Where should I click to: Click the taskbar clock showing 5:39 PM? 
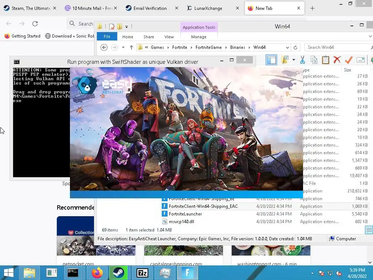pyautogui.click(x=357, y=273)
